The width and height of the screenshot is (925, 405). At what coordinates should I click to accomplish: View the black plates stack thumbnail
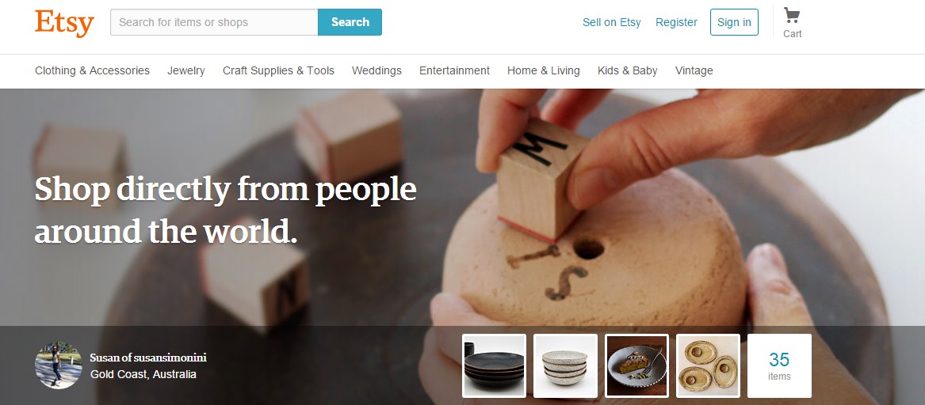(494, 365)
